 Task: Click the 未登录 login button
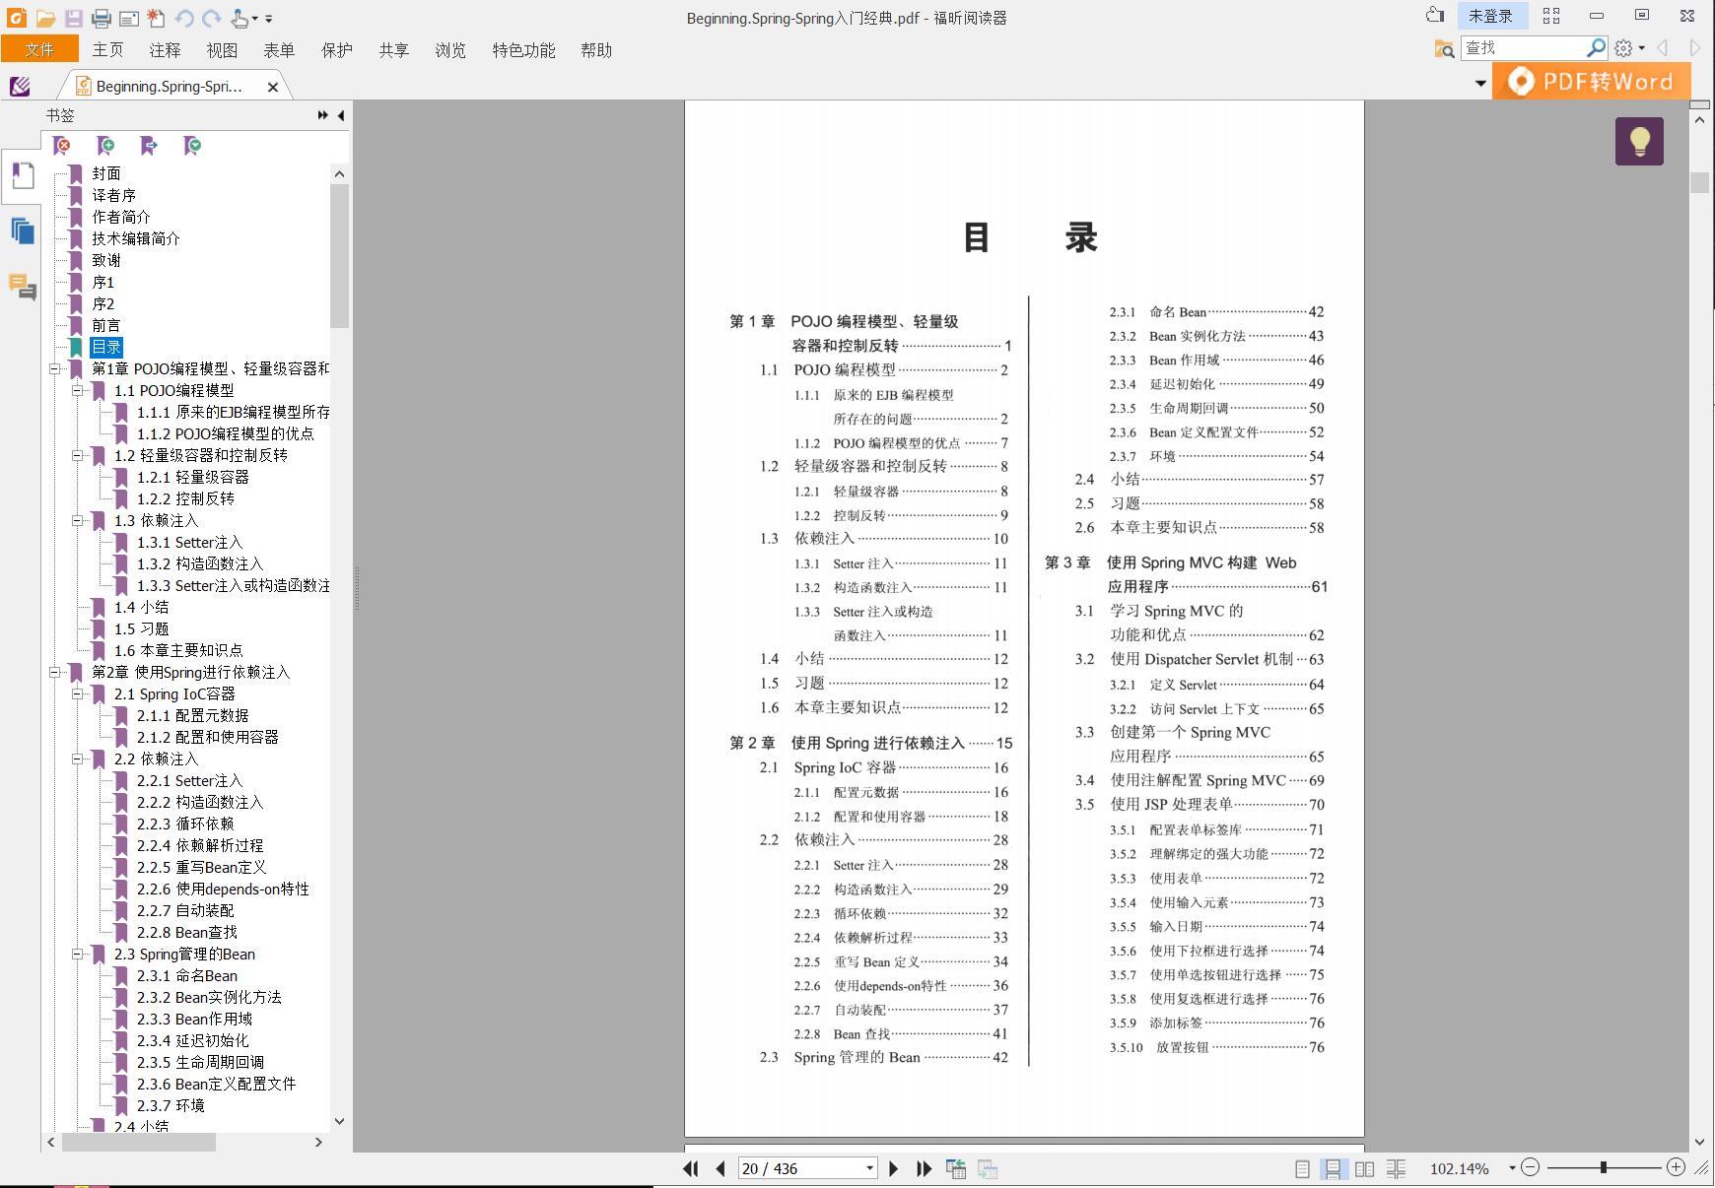(x=1490, y=16)
